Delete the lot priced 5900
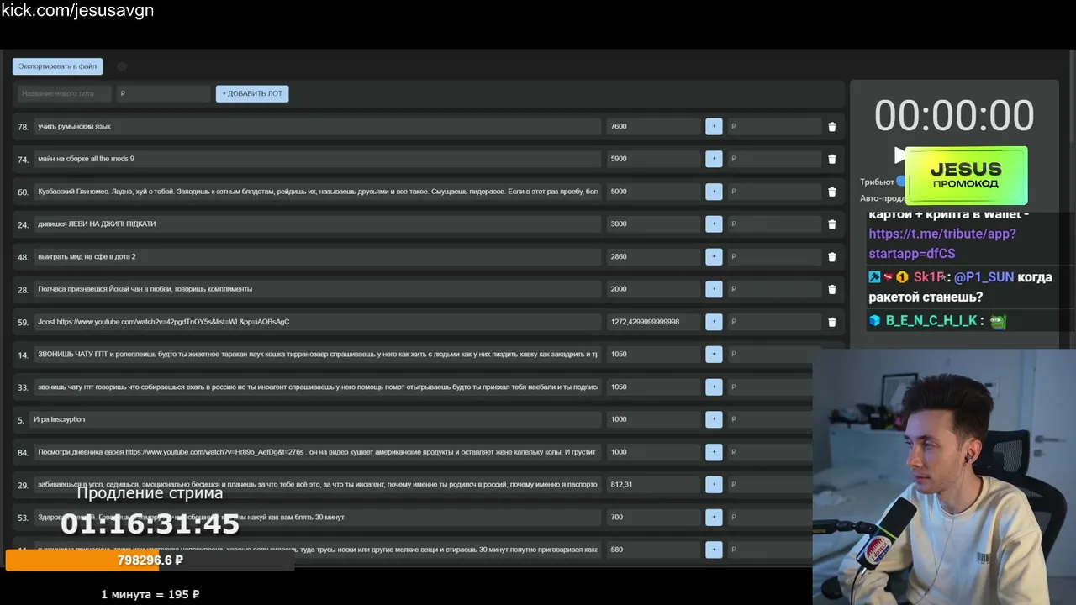 (x=832, y=159)
